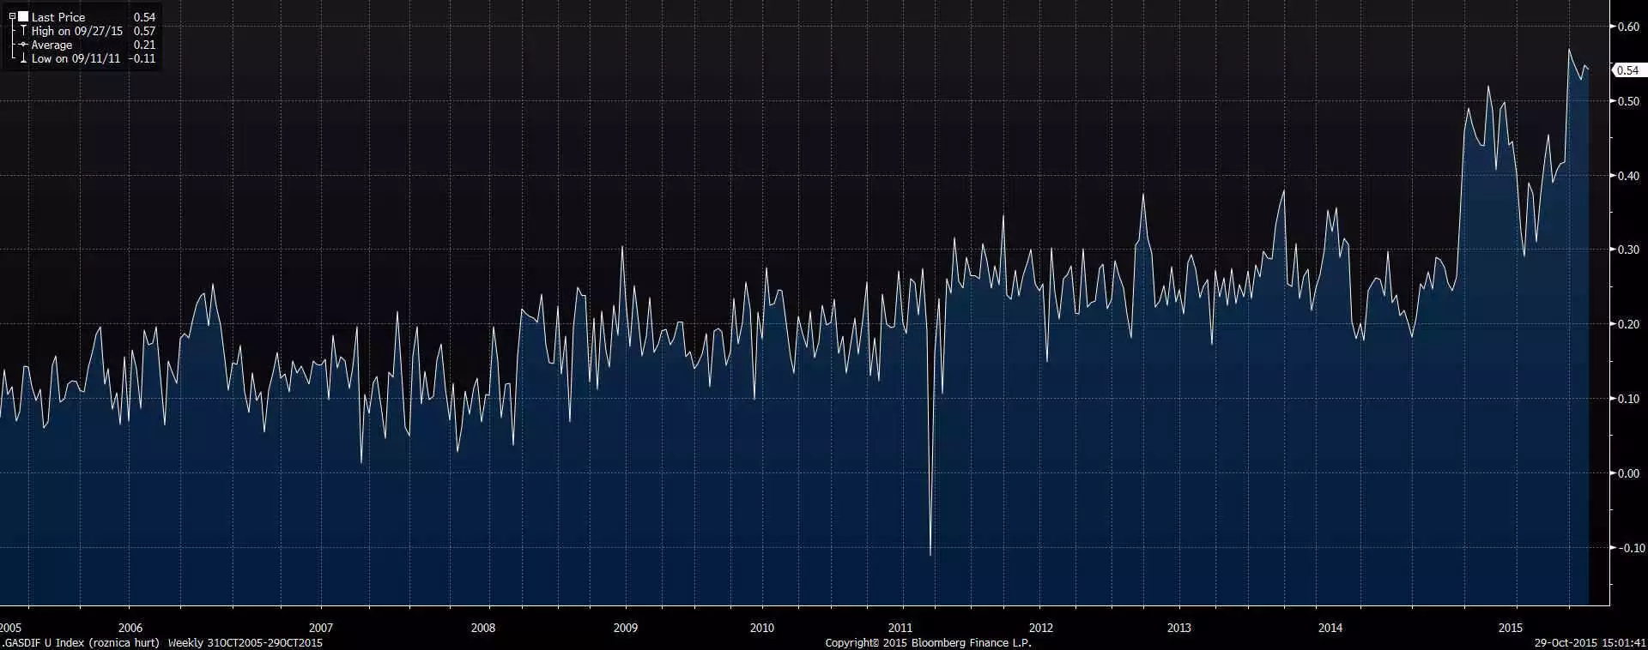Image resolution: width=1648 pixels, height=650 pixels.
Task: Click the Bloomberg Finance L.P. copyright text
Action: pos(929,642)
